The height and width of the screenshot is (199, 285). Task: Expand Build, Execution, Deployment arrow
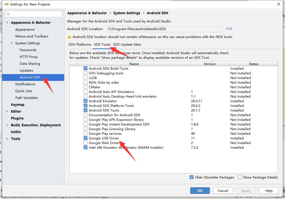coord(7,125)
